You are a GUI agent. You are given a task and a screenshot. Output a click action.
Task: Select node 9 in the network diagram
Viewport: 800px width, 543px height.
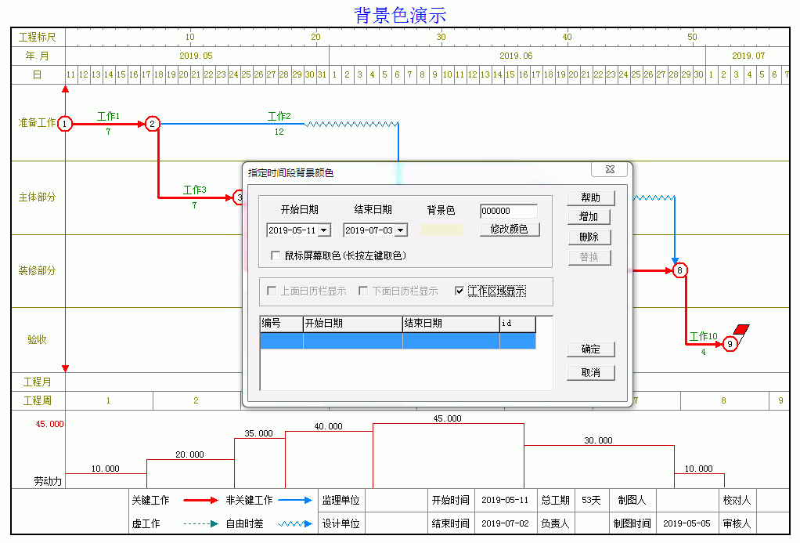click(730, 344)
